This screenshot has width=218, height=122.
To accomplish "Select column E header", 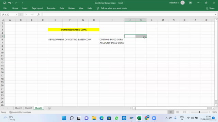I will [55, 20].
